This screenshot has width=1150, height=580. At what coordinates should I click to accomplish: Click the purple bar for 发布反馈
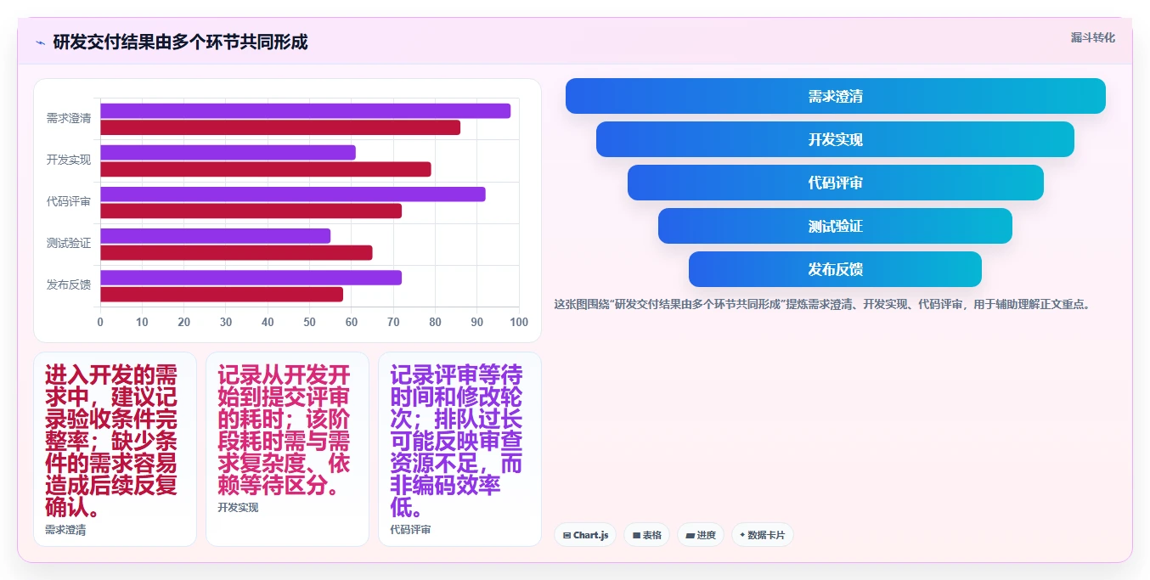[x=251, y=278]
